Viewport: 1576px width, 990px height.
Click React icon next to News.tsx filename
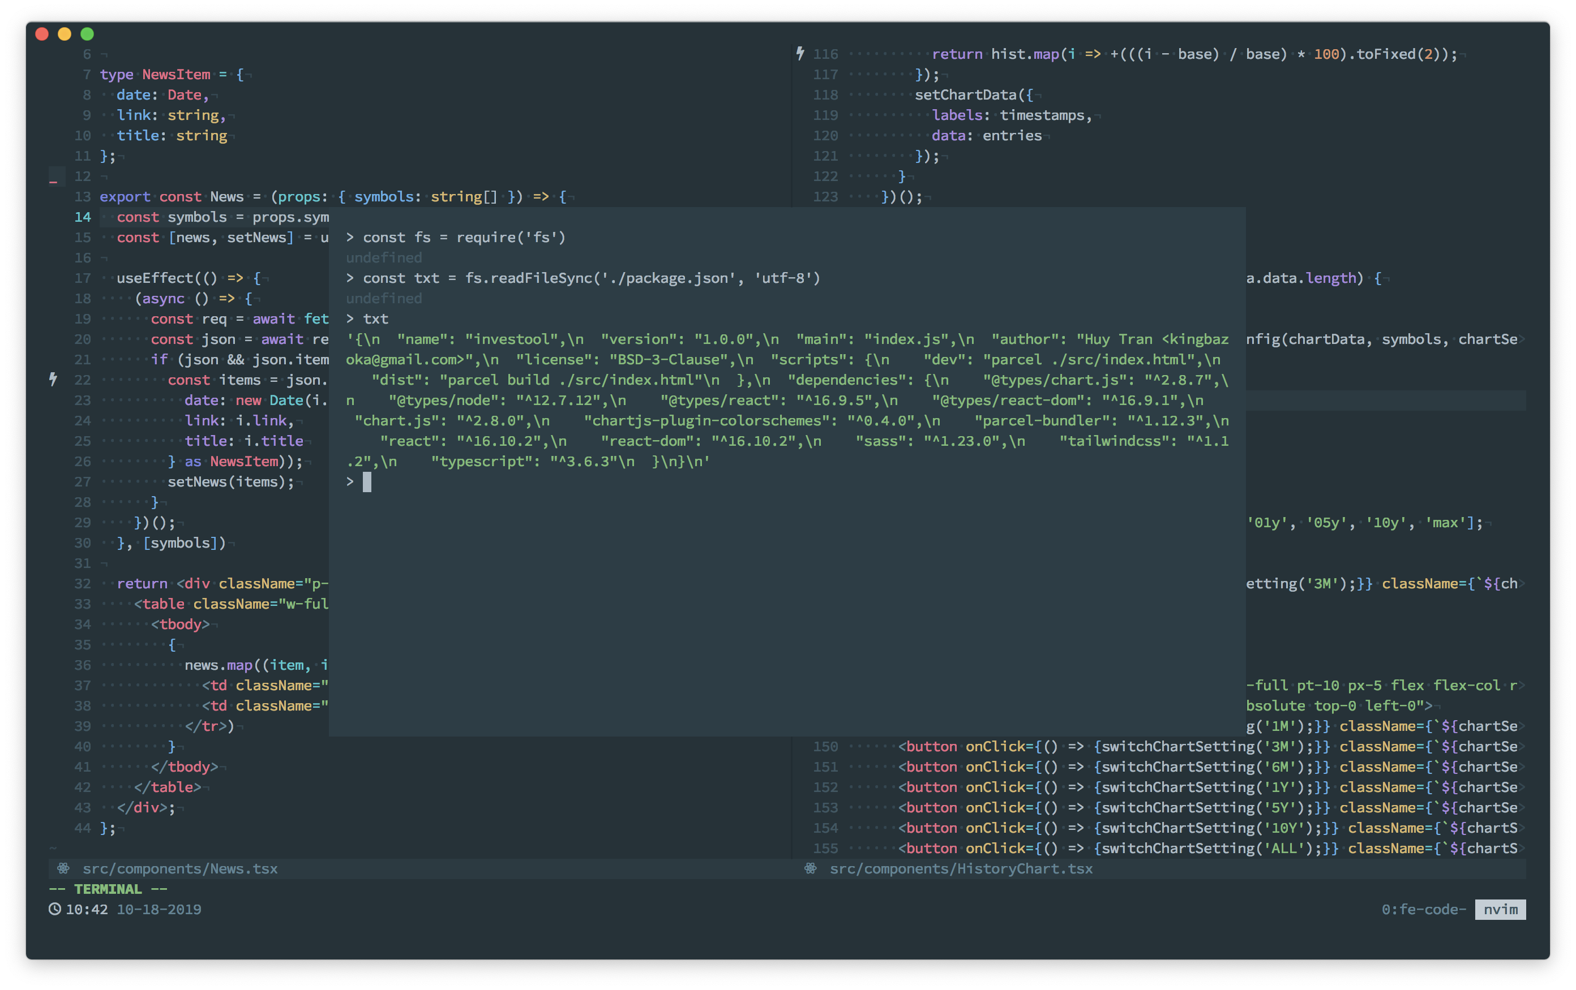(x=63, y=868)
